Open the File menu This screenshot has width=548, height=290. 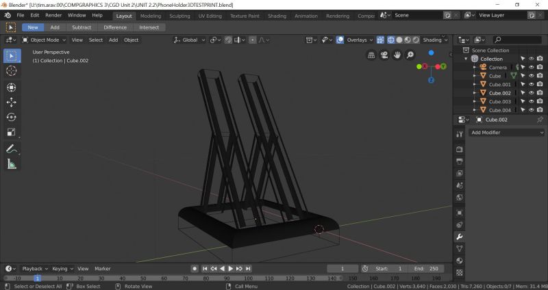[x=21, y=15]
